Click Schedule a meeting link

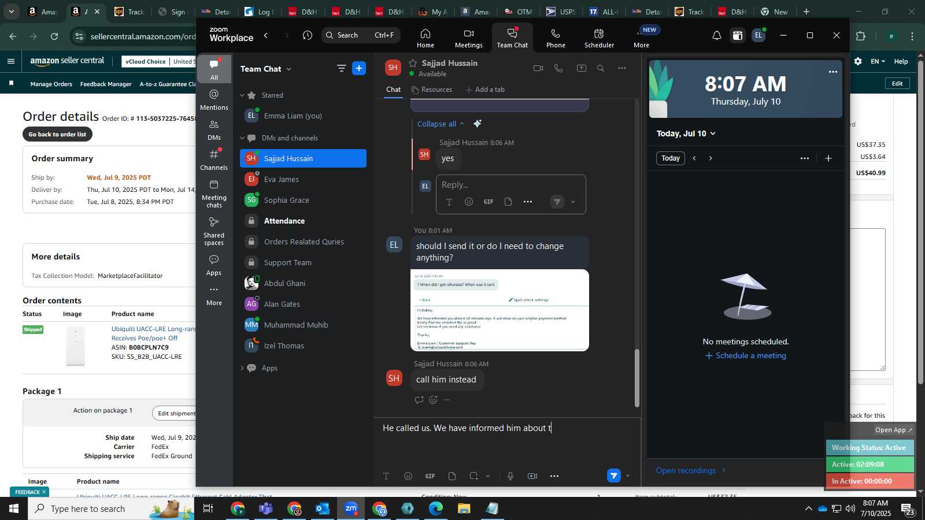745,355
